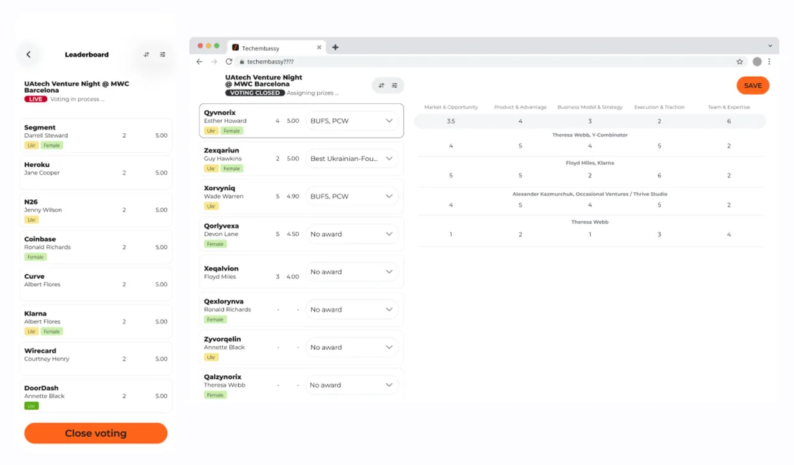Expand the award dropdown for Qorlyvexa

tap(352, 234)
